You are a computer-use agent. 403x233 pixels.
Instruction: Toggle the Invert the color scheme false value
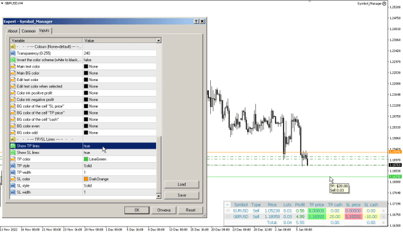(x=119, y=60)
